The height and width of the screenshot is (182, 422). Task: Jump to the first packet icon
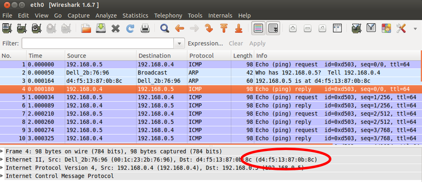point(224,28)
